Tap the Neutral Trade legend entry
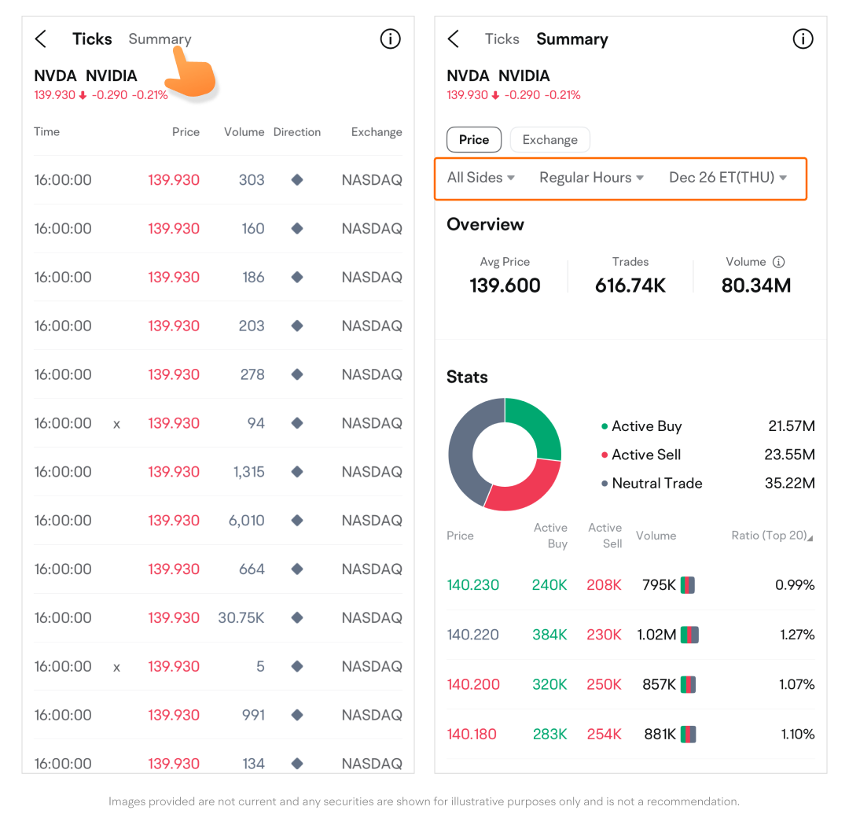This screenshot has height=825, width=849. 656,484
